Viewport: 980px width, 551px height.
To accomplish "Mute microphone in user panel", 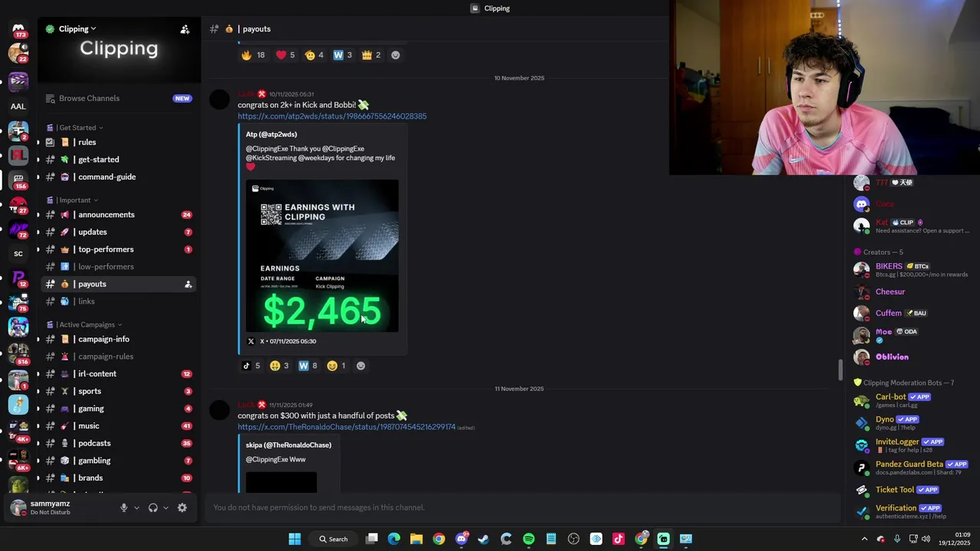I will pyautogui.click(x=123, y=507).
